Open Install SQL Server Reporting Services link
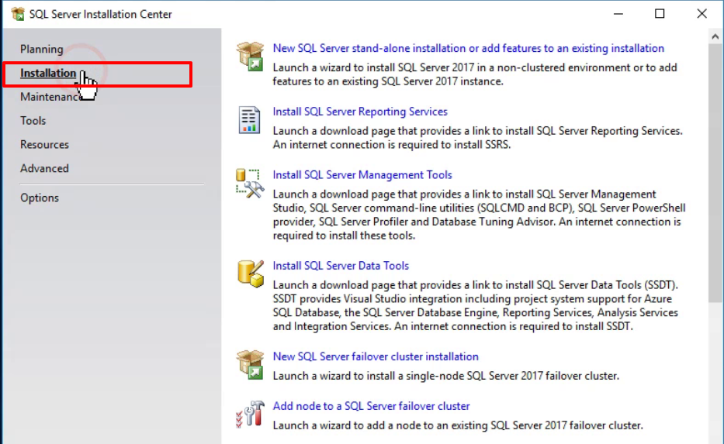The height and width of the screenshot is (444, 724). click(x=360, y=112)
